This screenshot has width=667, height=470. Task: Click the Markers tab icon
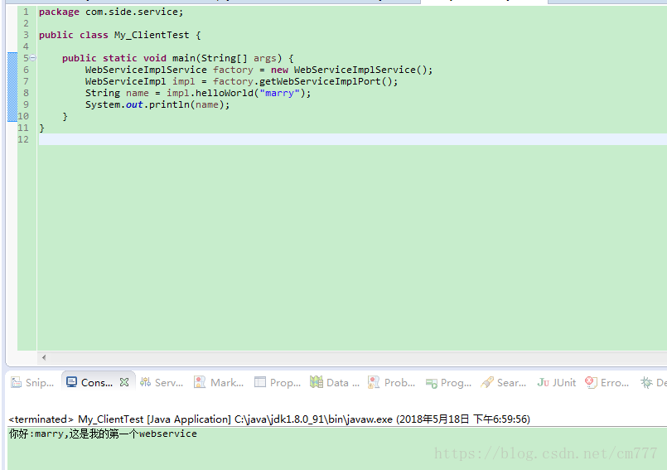click(x=200, y=382)
